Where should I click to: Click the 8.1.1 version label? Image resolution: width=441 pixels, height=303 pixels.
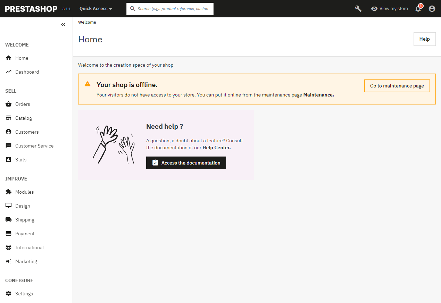pyautogui.click(x=67, y=9)
